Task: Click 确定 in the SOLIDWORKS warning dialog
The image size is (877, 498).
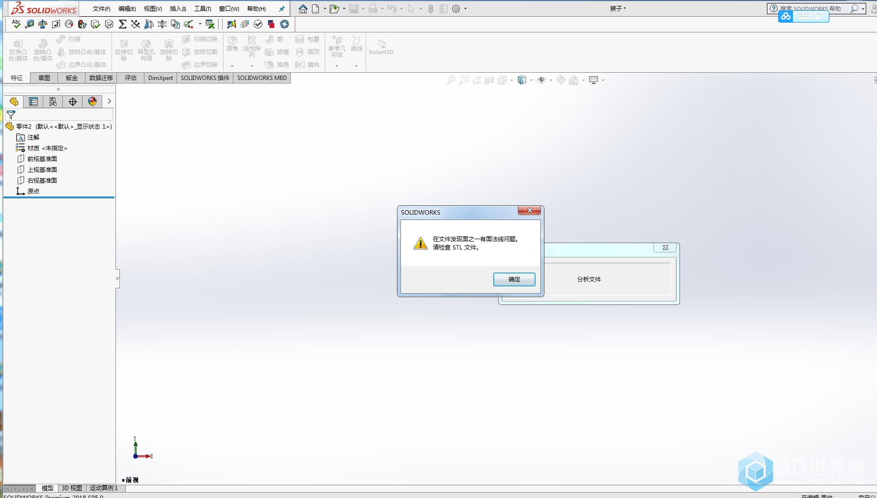Action: (x=514, y=279)
